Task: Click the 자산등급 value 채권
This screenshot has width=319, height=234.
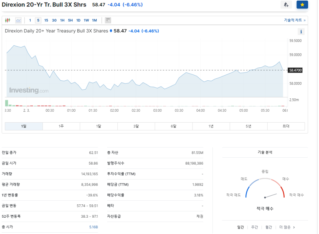Action: click(200, 216)
